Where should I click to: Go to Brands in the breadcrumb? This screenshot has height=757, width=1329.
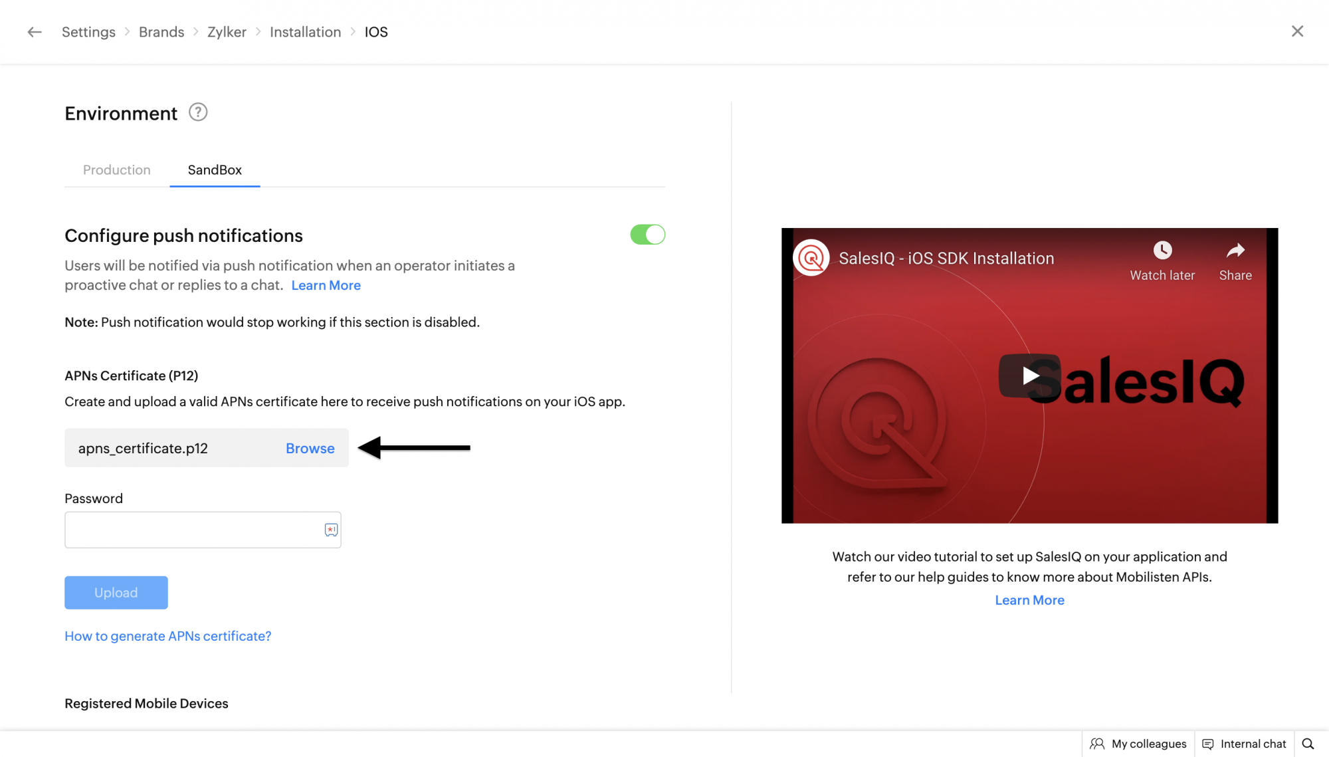pyautogui.click(x=161, y=32)
